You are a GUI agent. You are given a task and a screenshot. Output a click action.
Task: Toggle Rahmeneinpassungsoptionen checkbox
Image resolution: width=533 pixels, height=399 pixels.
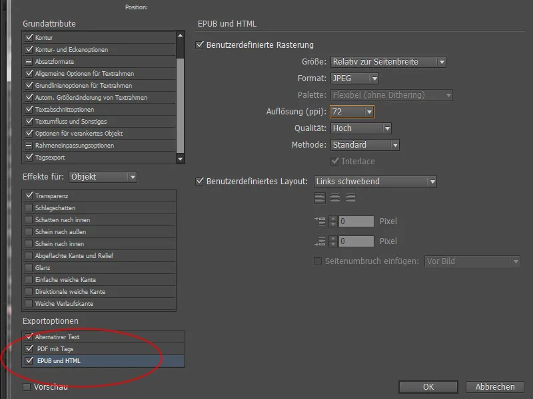coord(29,145)
